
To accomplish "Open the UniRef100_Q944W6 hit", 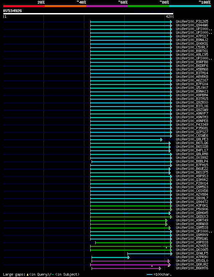I will coord(192,25).
